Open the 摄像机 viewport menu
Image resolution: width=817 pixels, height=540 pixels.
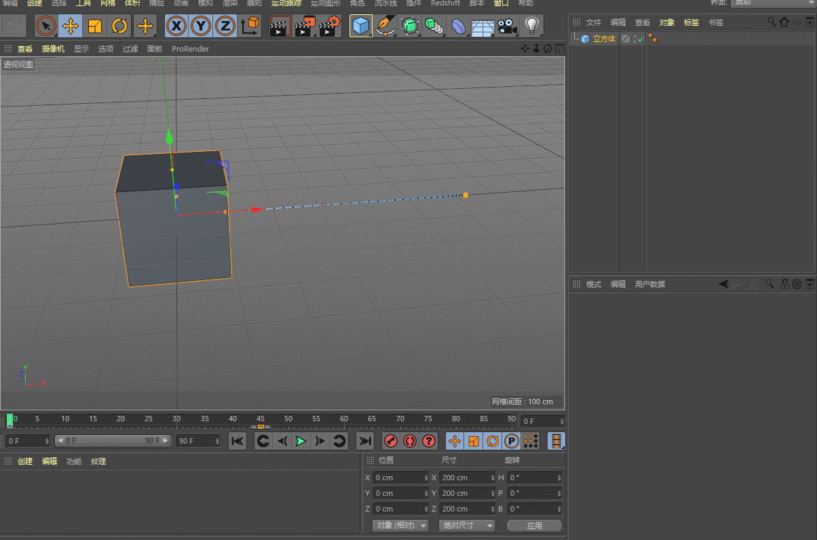click(53, 49)
